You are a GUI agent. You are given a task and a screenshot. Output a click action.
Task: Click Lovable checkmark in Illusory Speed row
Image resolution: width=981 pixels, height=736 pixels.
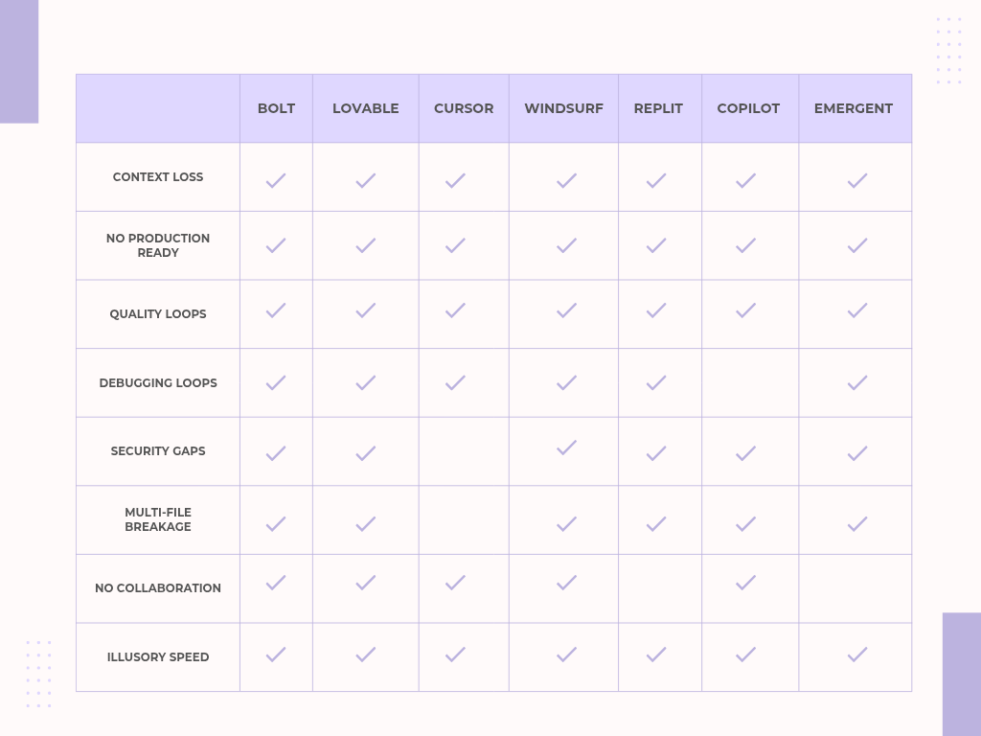366,655
